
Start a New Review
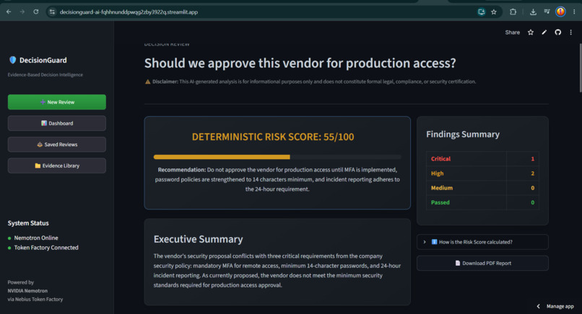point(57,102)
